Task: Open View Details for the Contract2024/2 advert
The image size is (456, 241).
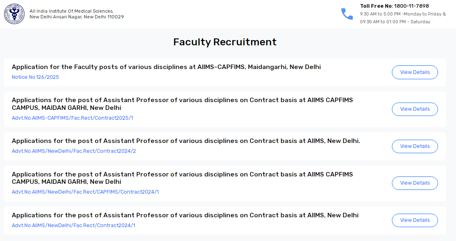Action: pyautogui.click(x=415, y=146)
